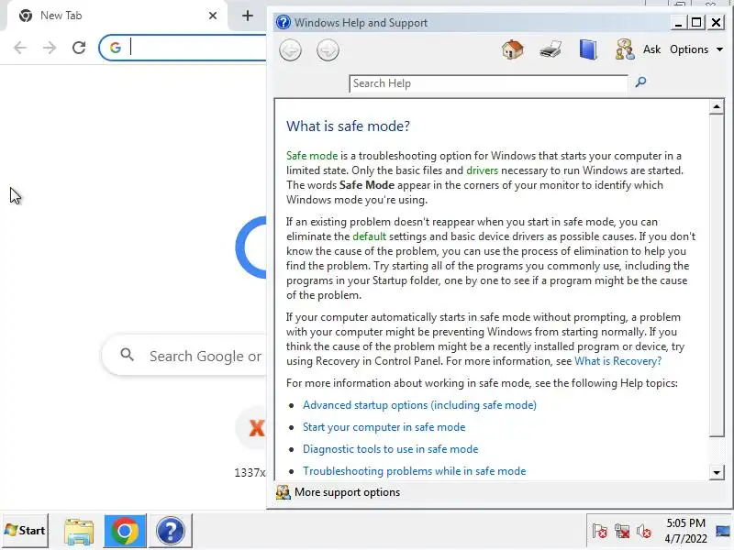Open Windows Explorer from taskbar
Viewport: 734px width, 550px height.
coord(79,531)
